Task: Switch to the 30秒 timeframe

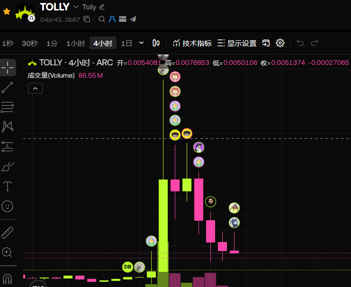Action: [x=30, y=43]
